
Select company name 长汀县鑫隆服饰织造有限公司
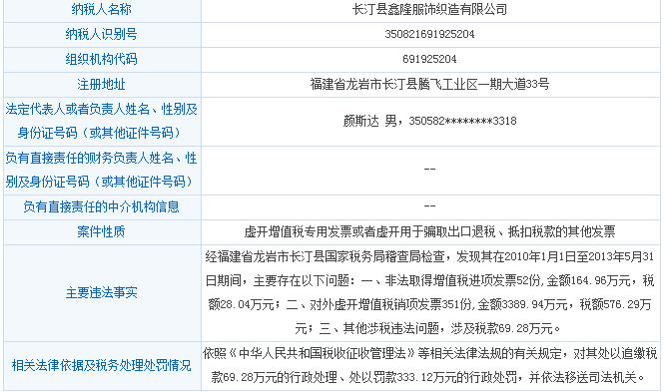click(429, 10)
